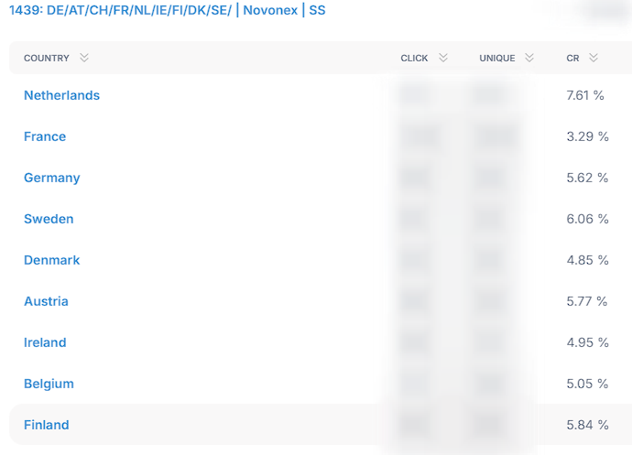632x455 pixels.
Task: Select the 7.61 % CR value for Netherlands
Action: [585, 95]
